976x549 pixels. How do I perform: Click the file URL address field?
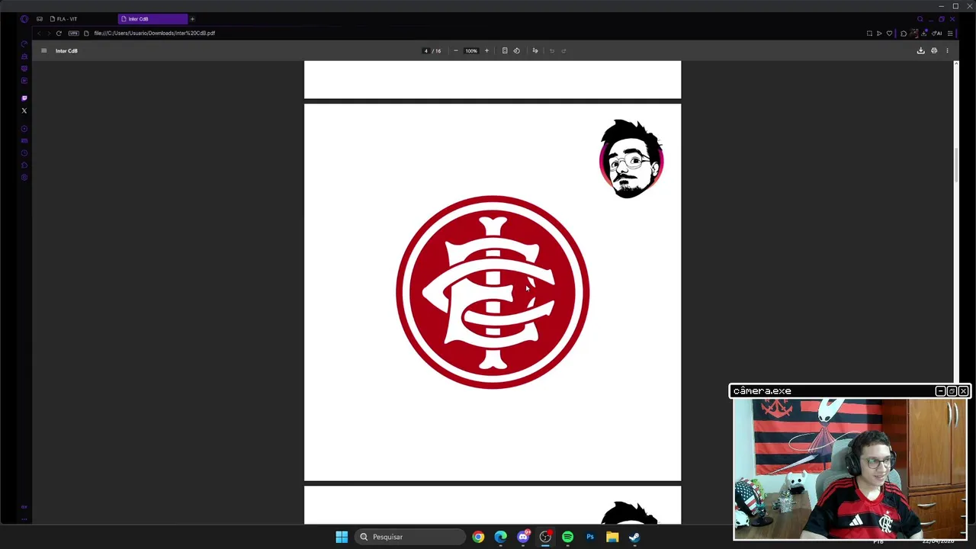click(155, 34)
